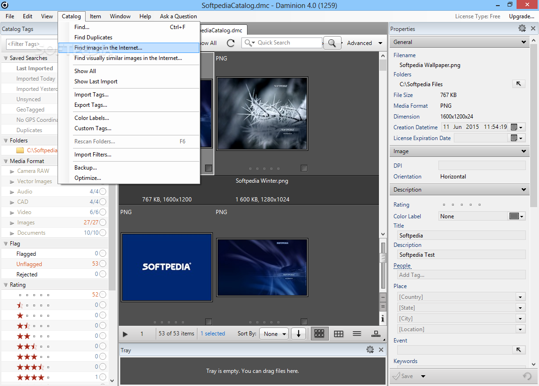Choose Find image in the Internet

129,48
